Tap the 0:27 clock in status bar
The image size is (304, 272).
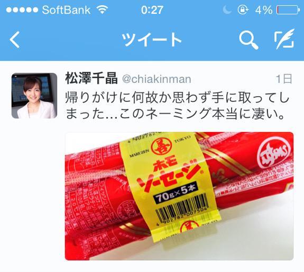tap(152, 10)
